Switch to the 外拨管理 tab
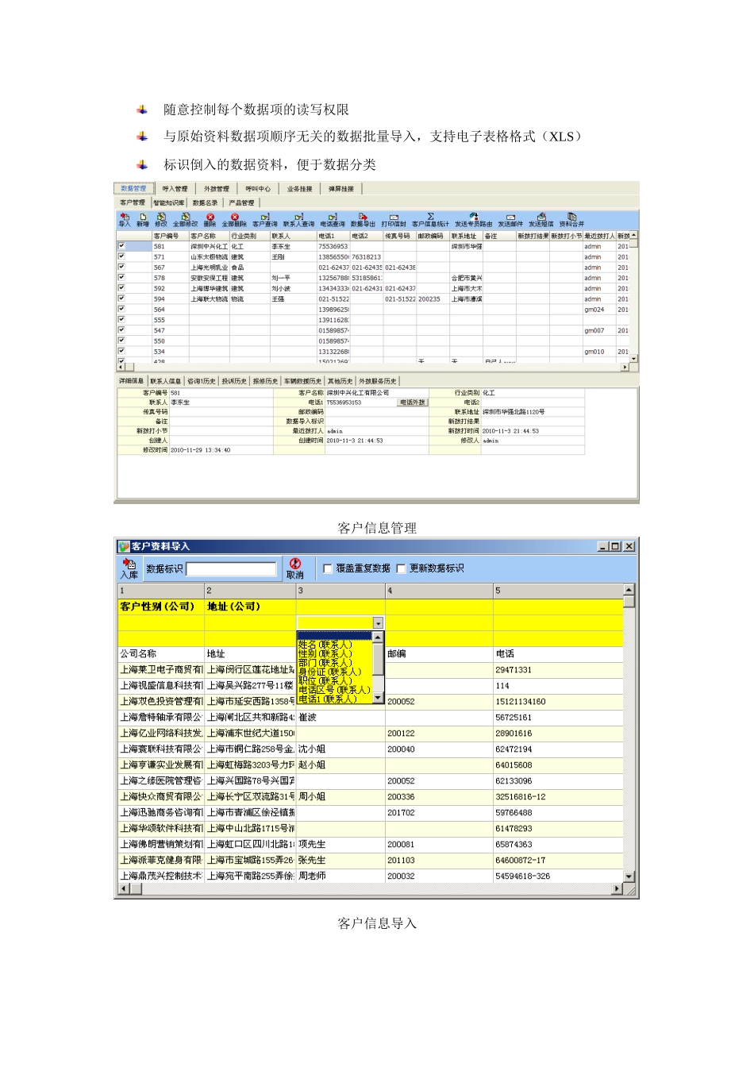The image size is (754, 1067). click(216, 189)
